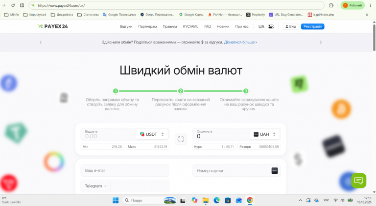
Task: Click the browser forward arrow
Action: pyautogui.click(x=4, y=5)
